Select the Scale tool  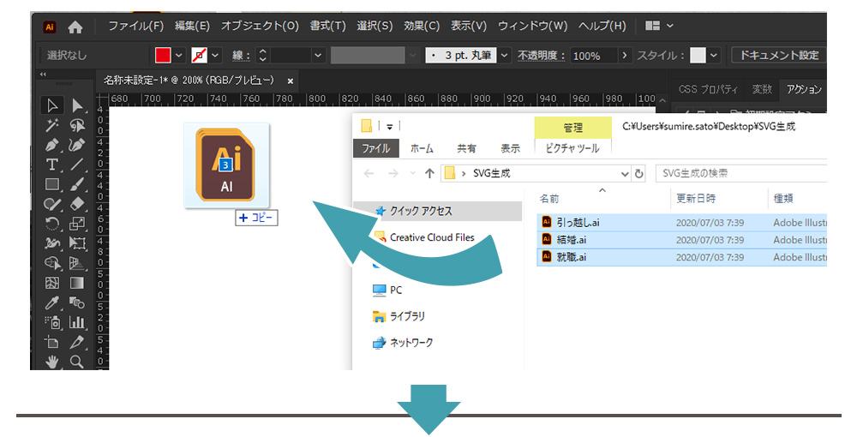[x=77, y=224]
